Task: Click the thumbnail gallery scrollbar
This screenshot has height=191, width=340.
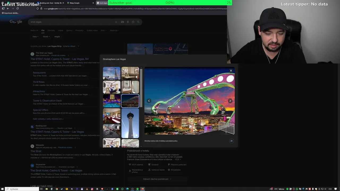Action: [x=141, y=88]
